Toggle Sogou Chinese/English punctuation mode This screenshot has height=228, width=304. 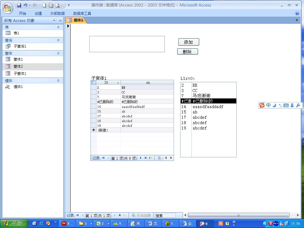tap(280, 105)
